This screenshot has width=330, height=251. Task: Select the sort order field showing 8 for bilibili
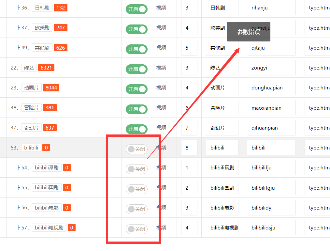pyautogui.click(x=189, y=148)
